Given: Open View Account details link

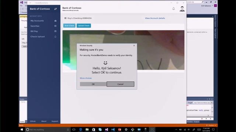Looking at the screenshot, I should coord(155,18).
